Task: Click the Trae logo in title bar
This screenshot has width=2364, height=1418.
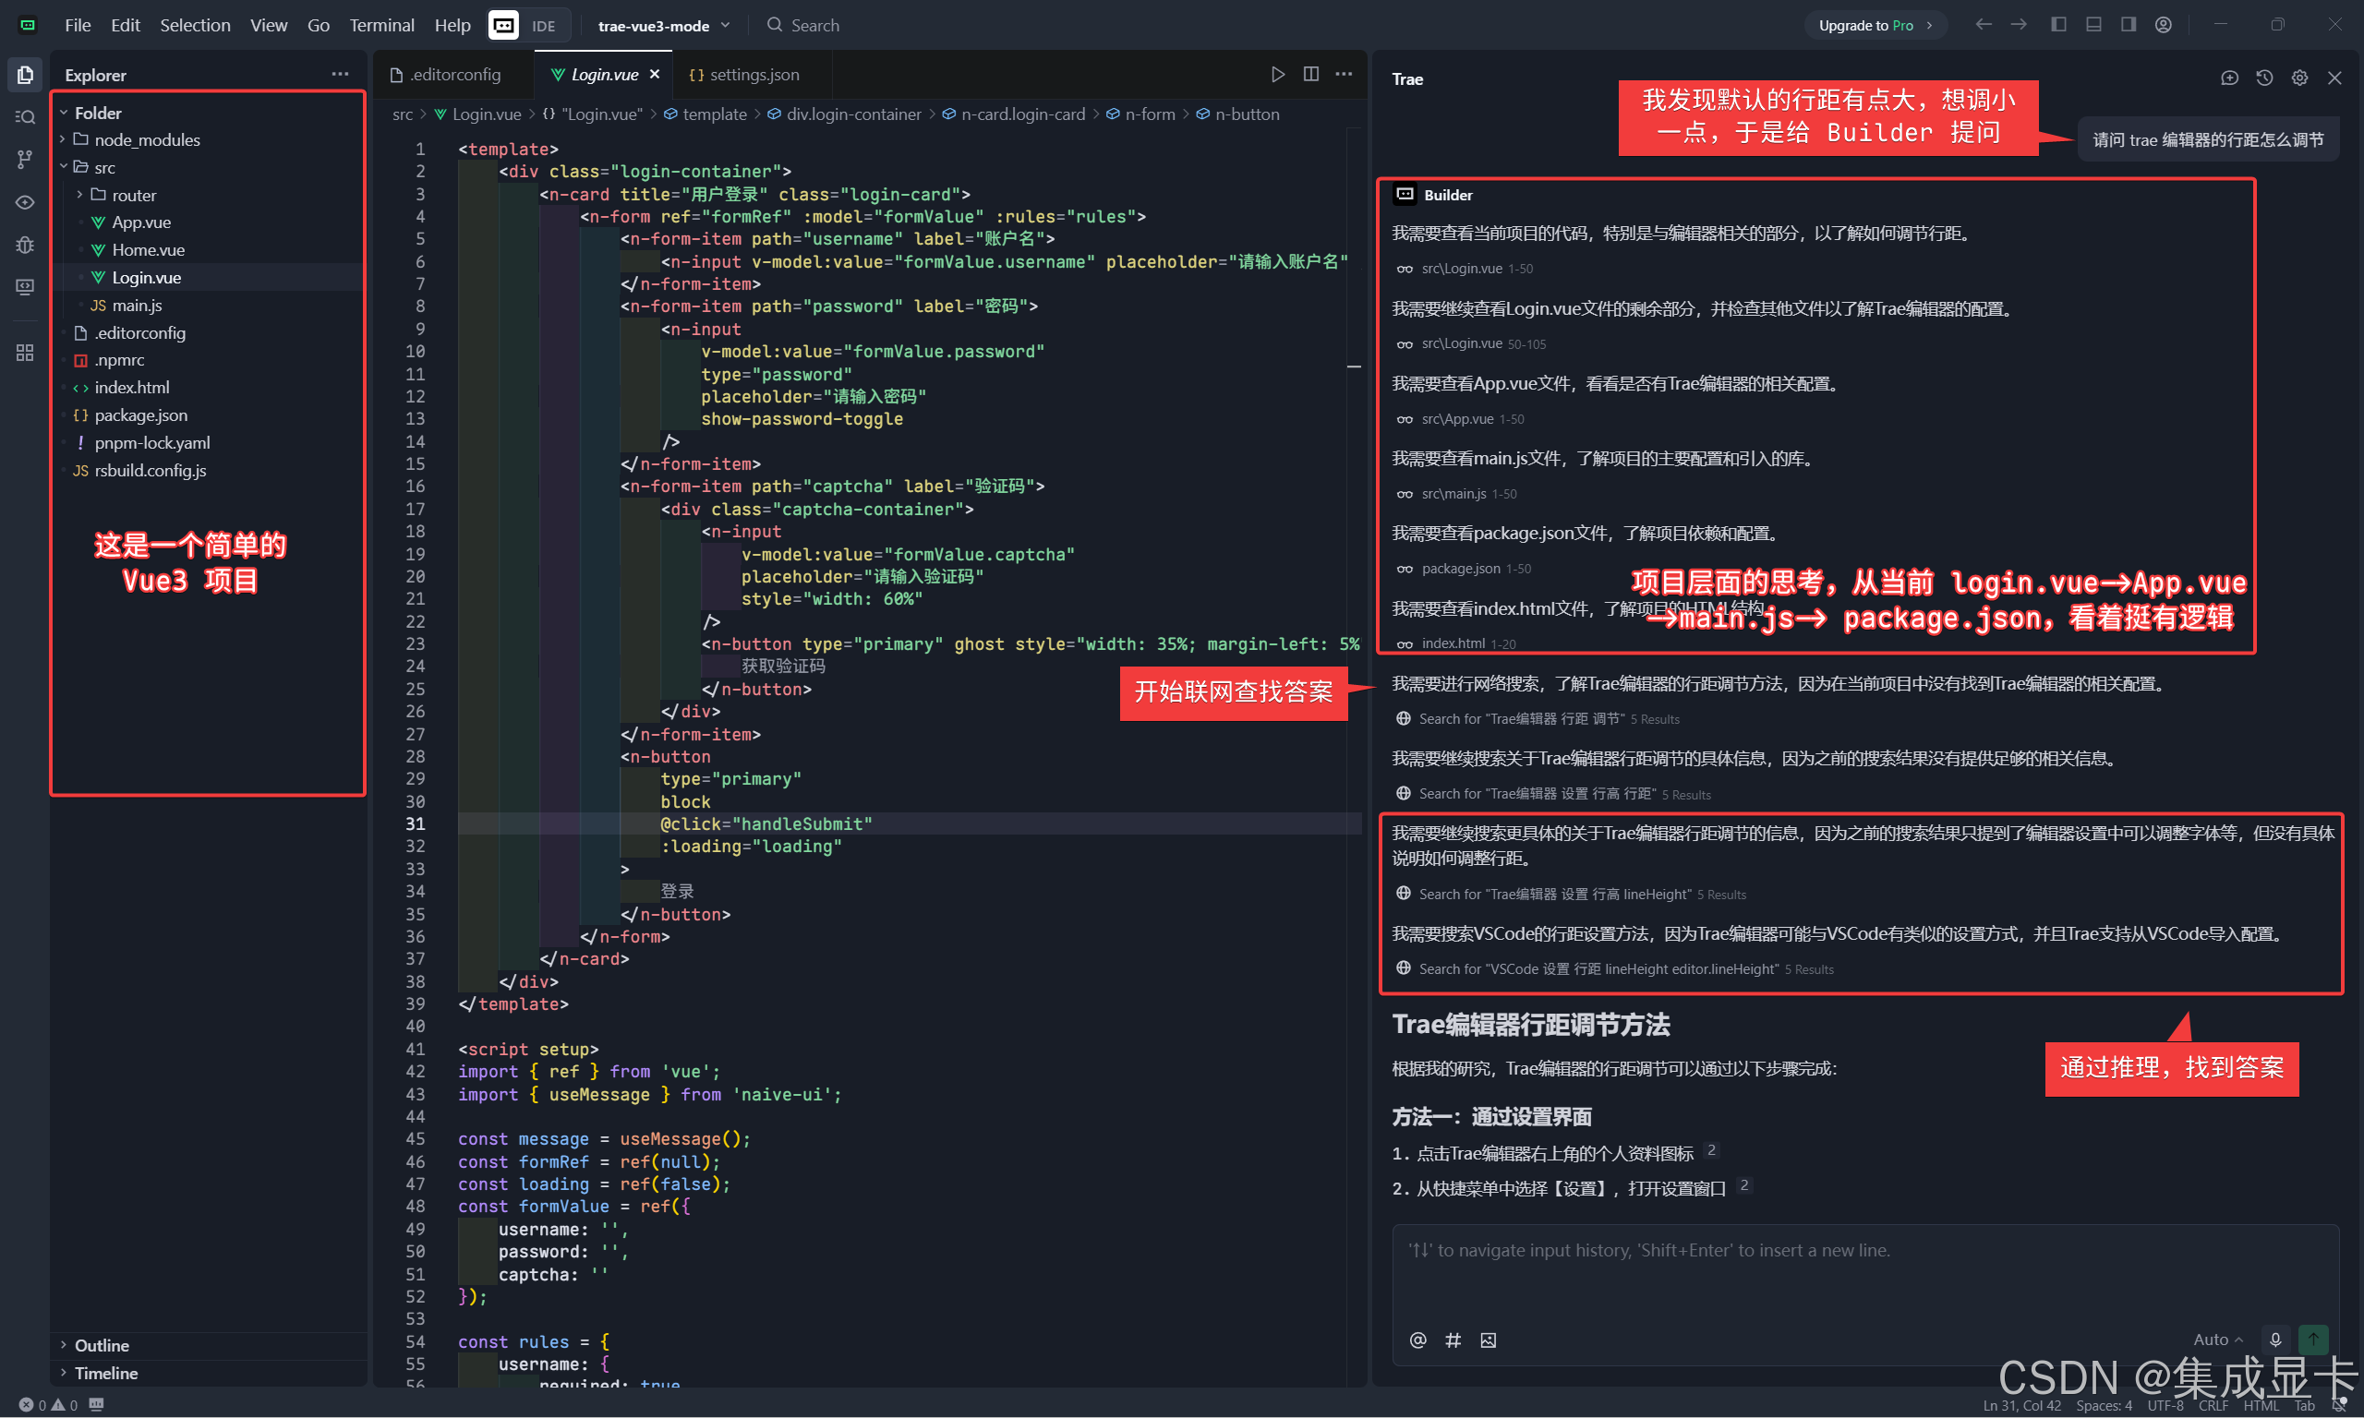Action: [28, 25]
